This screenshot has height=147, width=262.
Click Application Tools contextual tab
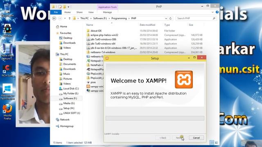click(107, 7)
